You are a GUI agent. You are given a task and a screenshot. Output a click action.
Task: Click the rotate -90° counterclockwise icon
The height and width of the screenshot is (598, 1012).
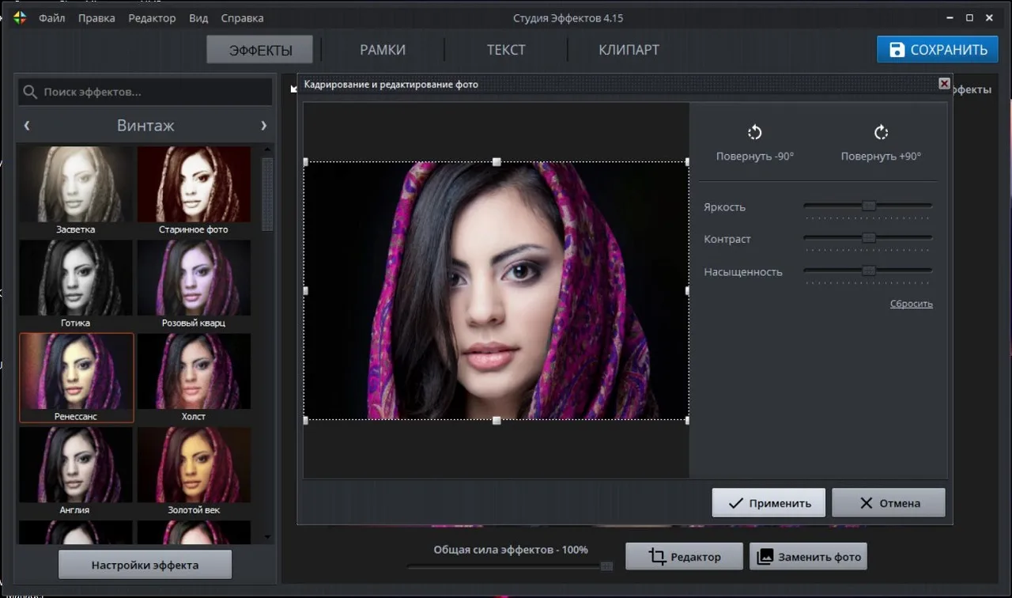(754, 132)
